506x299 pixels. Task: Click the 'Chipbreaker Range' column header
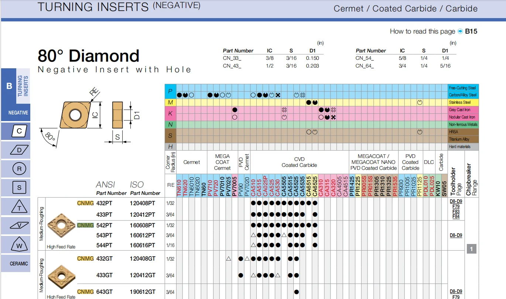pyautogui.click(x=471, y=179)
